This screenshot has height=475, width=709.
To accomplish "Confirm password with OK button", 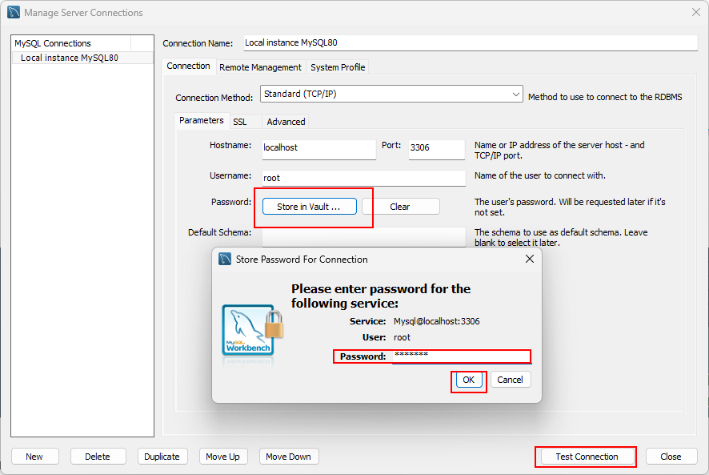I will [468, 380].
